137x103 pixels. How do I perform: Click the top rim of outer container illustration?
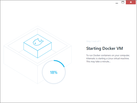[x=38, y=27]
